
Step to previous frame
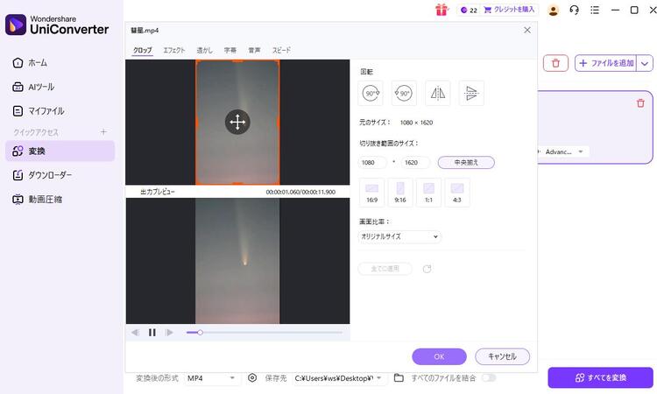point(135,333)
